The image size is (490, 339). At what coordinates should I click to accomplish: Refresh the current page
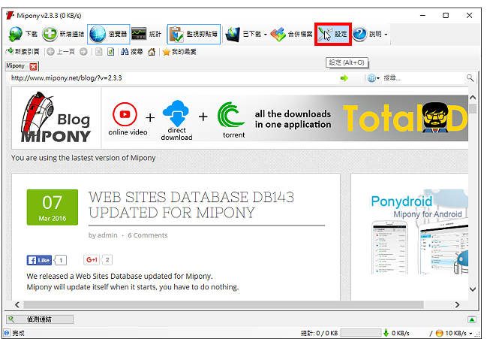(x=110, y=52)
